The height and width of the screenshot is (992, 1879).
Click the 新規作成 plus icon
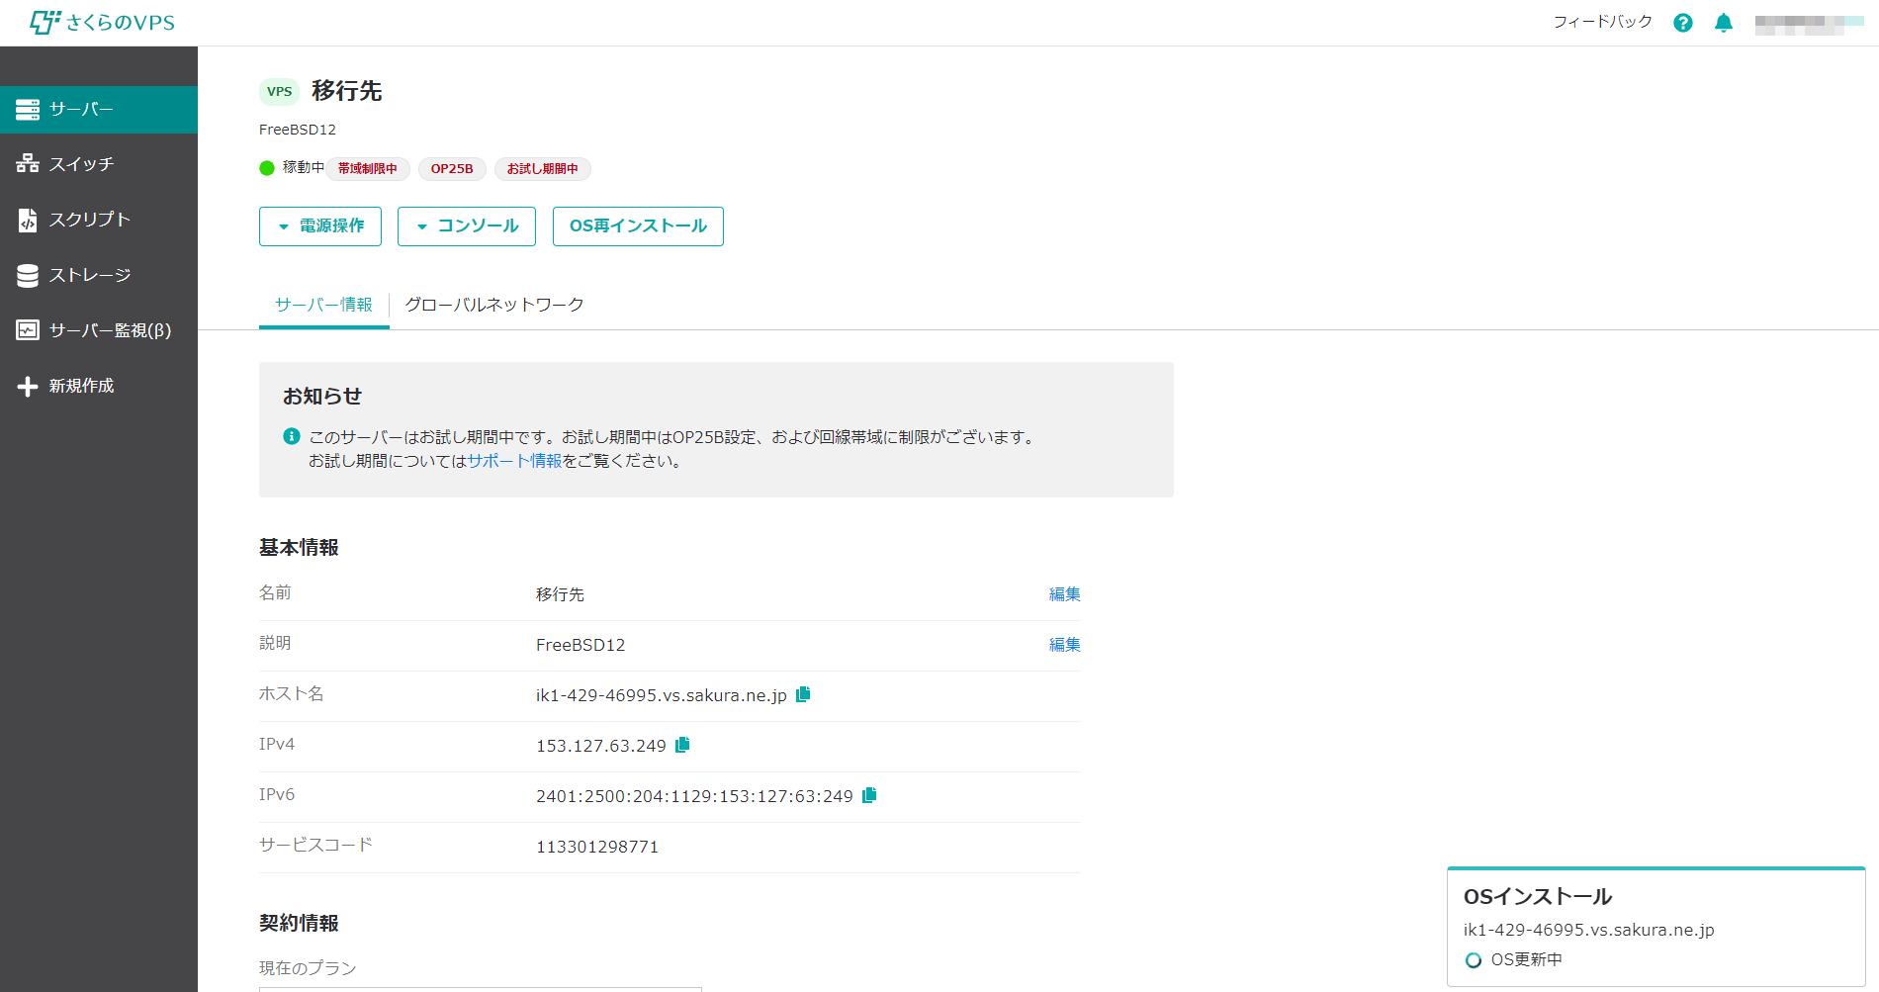(27, 386)
